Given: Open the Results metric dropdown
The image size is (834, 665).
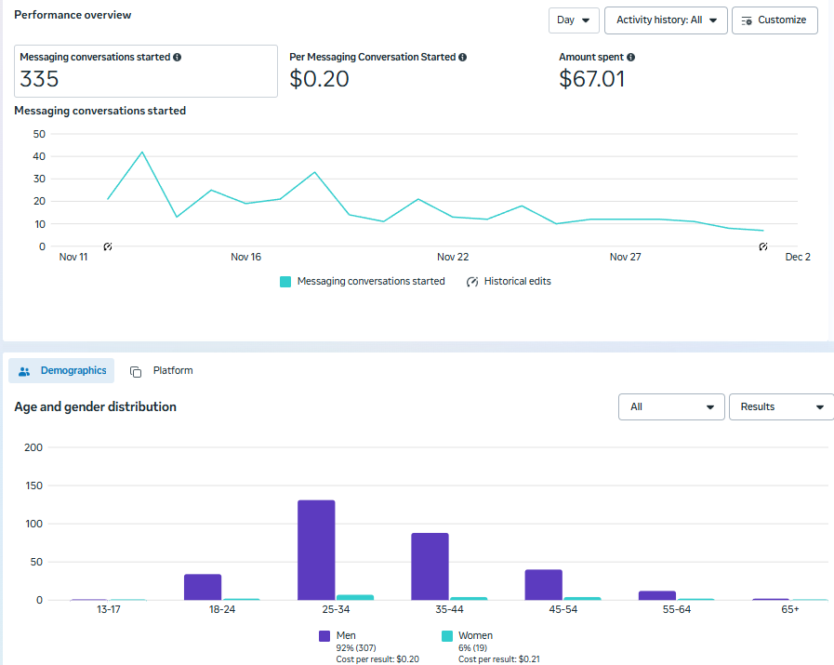Looking at the screenshot, I should coord(781,406).
